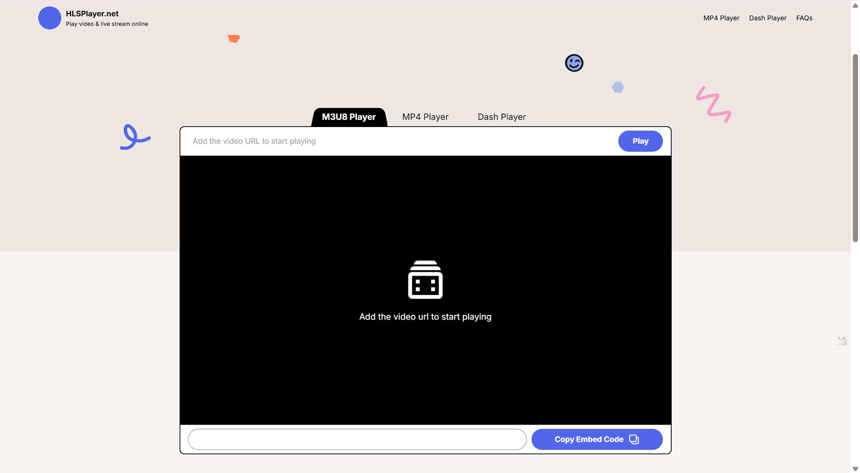Click the Copy Embed Code button
This screenshot has width=860, height=473.
click(x=597, y=439)
